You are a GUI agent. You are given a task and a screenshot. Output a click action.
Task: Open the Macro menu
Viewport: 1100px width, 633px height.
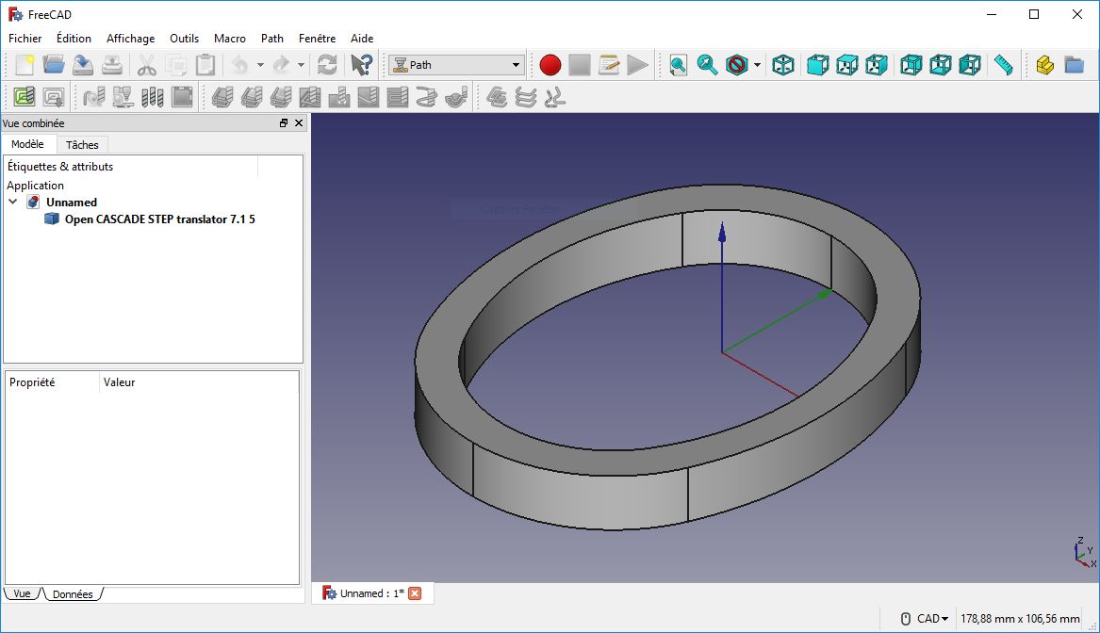point(229,39)
